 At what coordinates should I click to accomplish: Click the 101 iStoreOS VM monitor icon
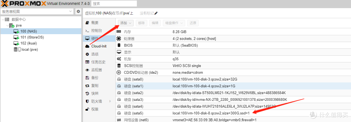click(16, 37)
